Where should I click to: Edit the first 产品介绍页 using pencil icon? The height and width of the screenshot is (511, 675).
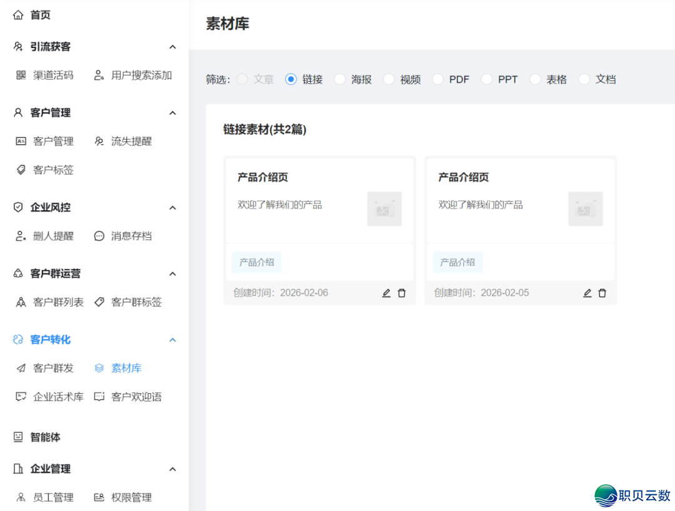click(x=386, y=293)
